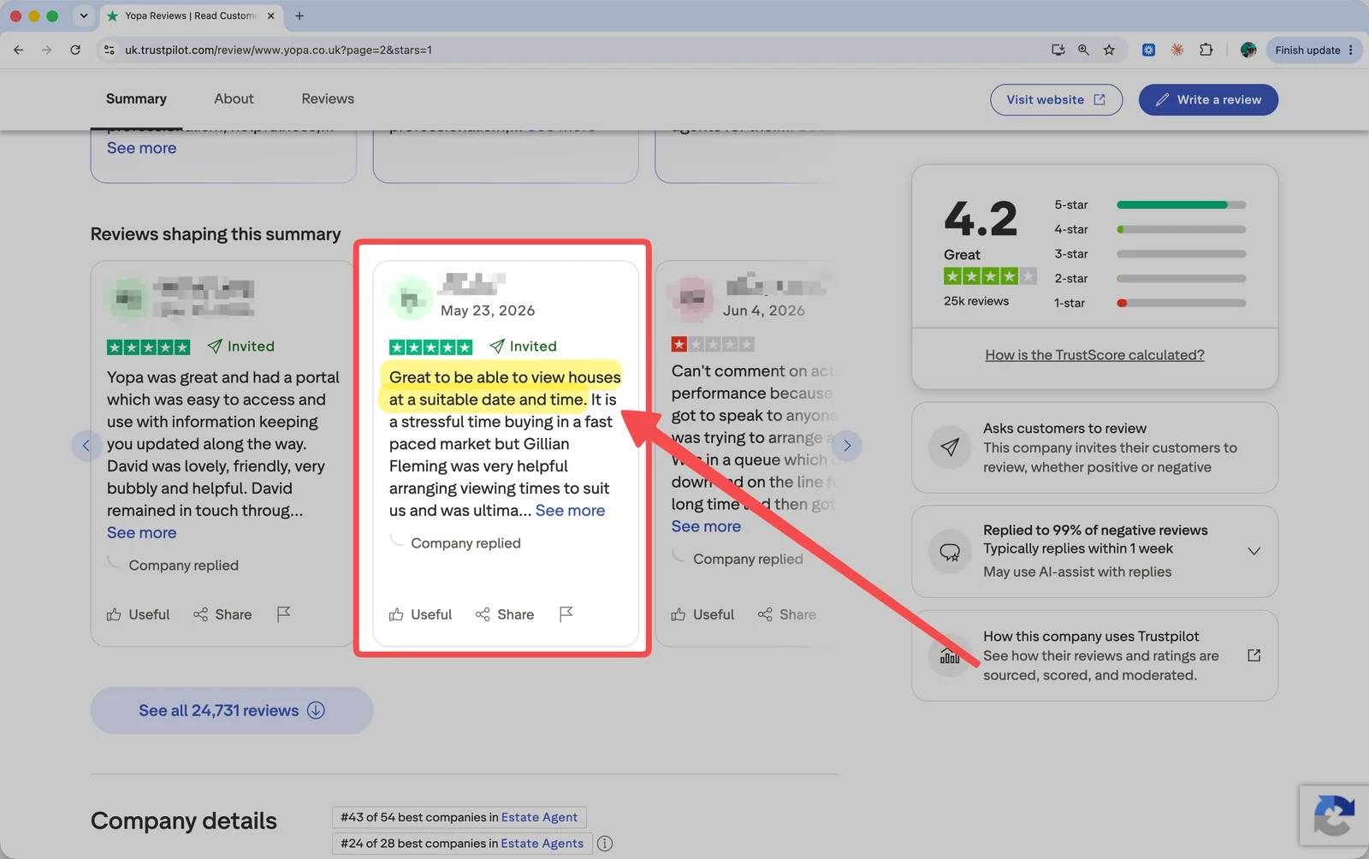Open the blue extension icon in toolbar
Viewport: 1369px width, 859px height.
pos(1149,50)
